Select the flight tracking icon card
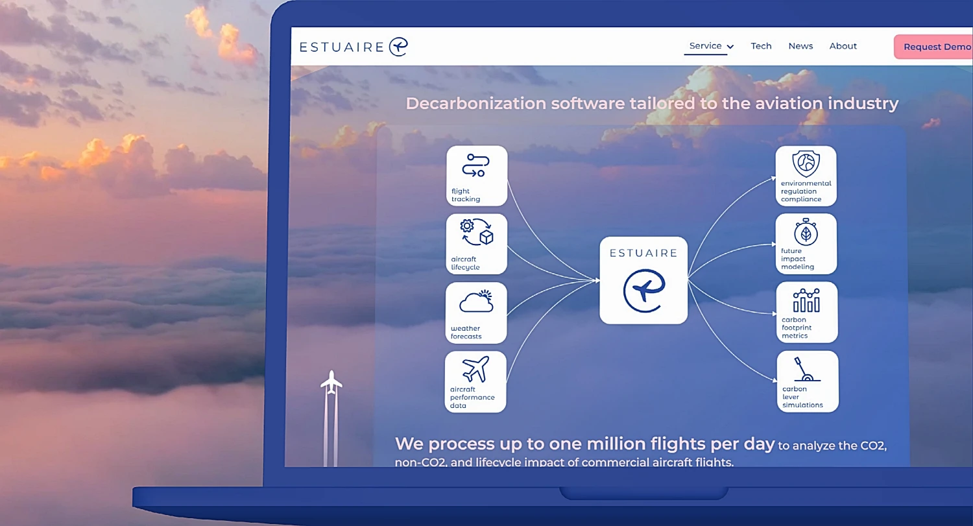This screenshot has width=973, height=526. [477, 176]
